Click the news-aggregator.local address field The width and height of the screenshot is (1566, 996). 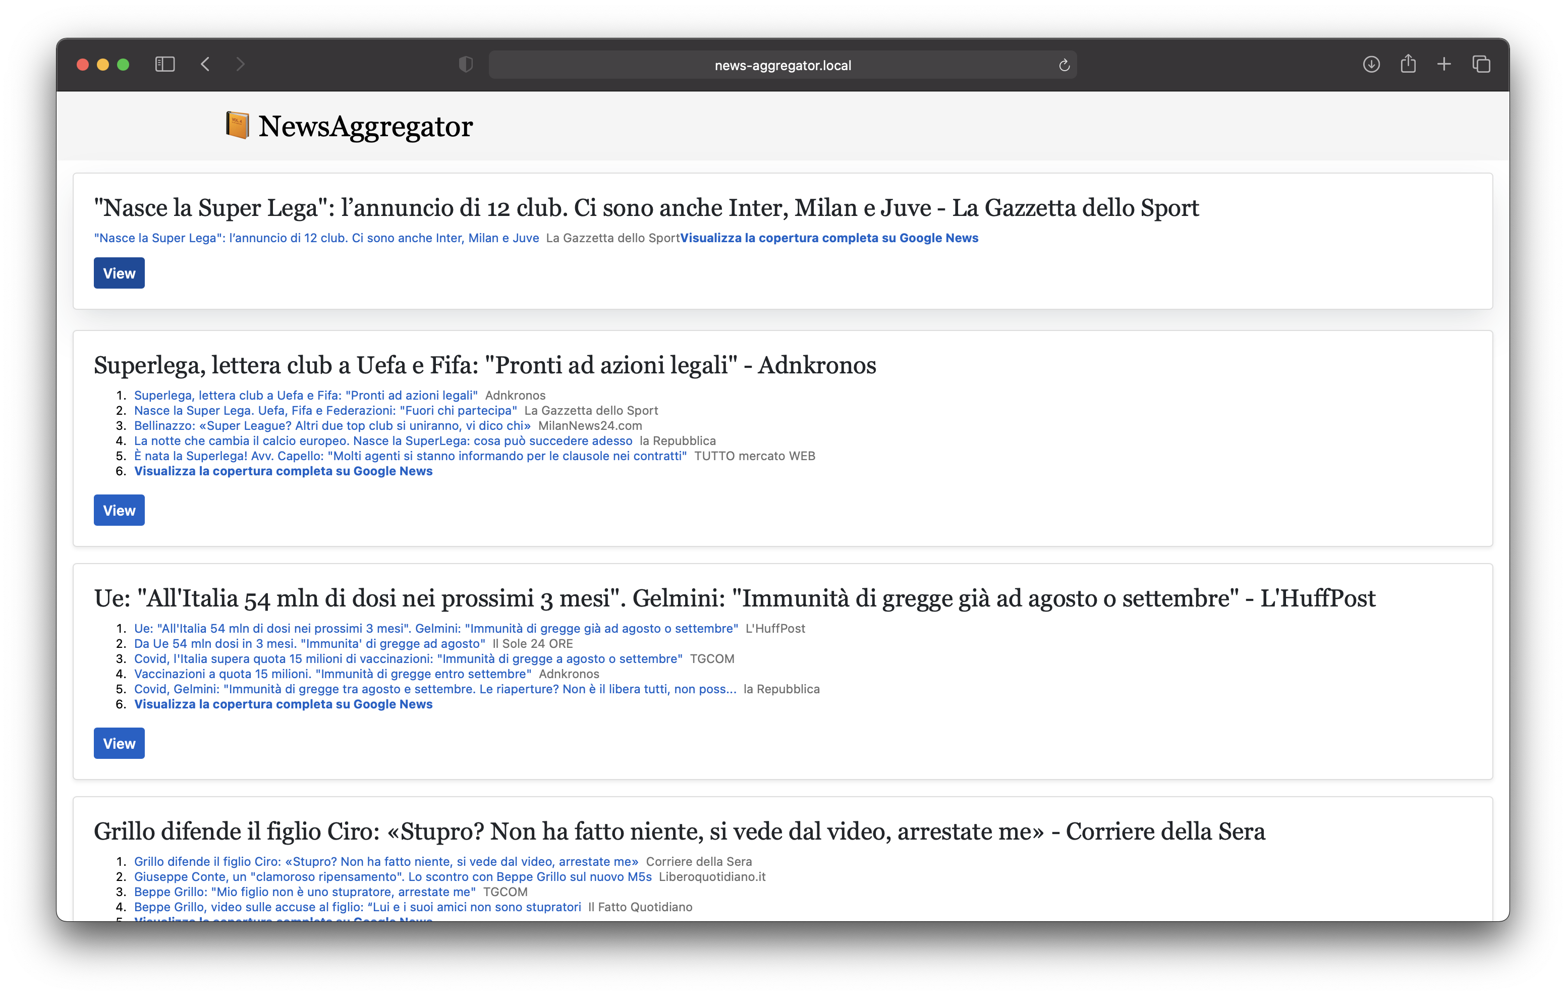point(782,65)
